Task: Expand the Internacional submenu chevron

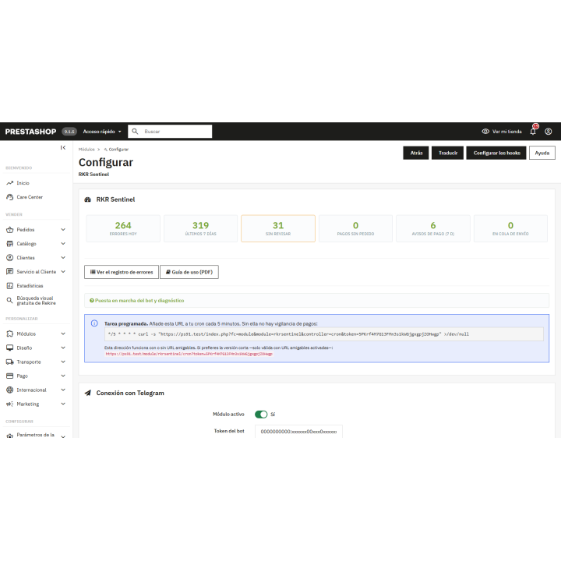Action: [63, 390]
